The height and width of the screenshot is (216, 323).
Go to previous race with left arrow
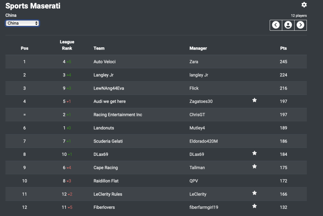click(276, 25)
